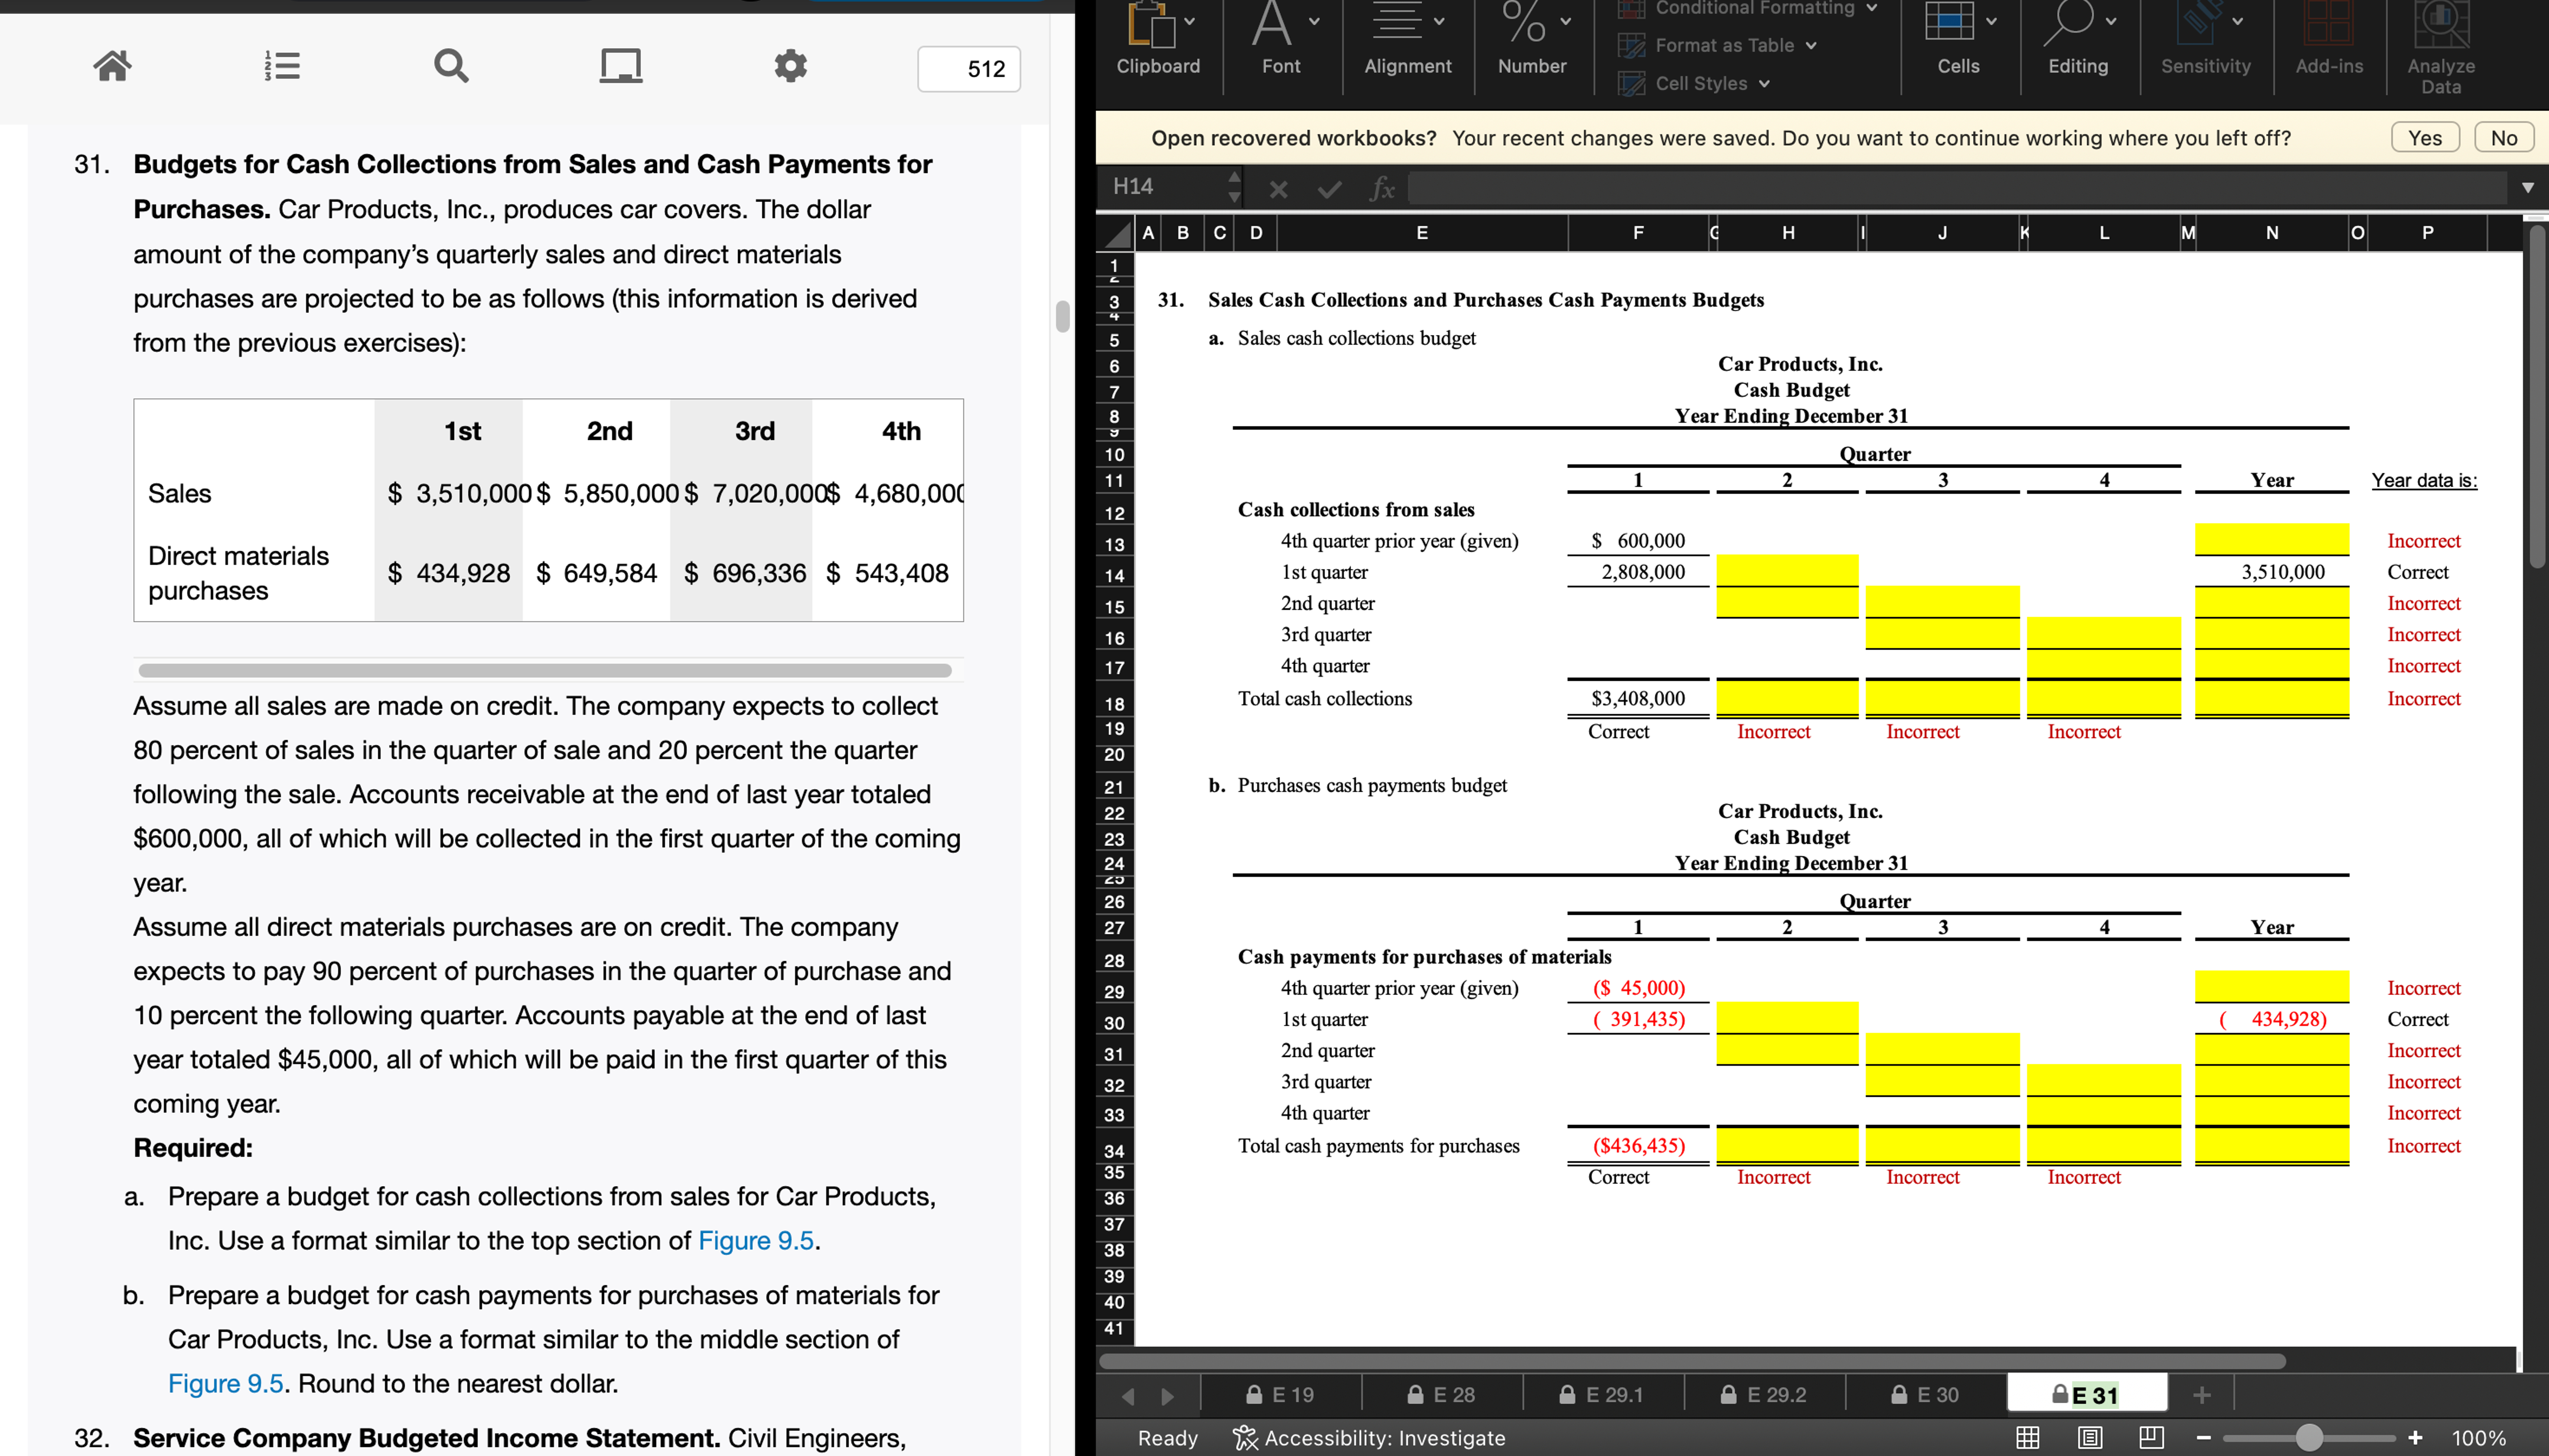
Task: Click the insert function fx icon
Action: pyautogui.click(x=1382, y=188)
